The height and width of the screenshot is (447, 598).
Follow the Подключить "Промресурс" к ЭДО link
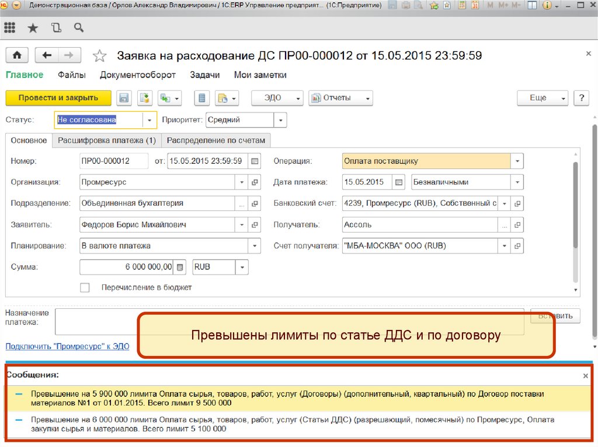[x=67, y=347]
